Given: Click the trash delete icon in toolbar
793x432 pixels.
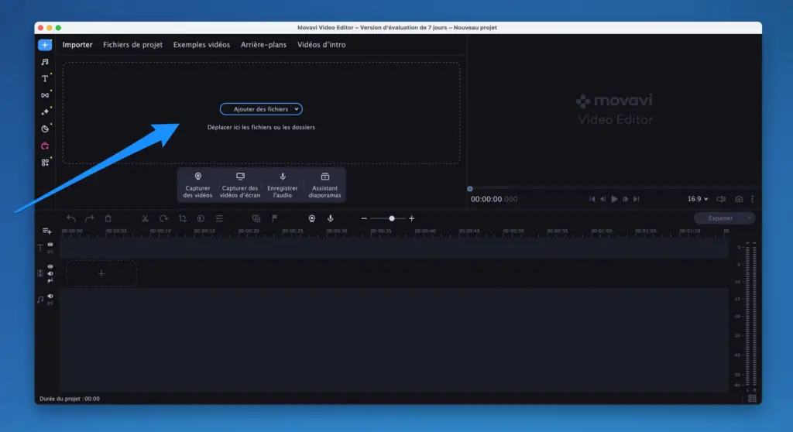Looking at the screenshot, I should (x=108, y=218).
